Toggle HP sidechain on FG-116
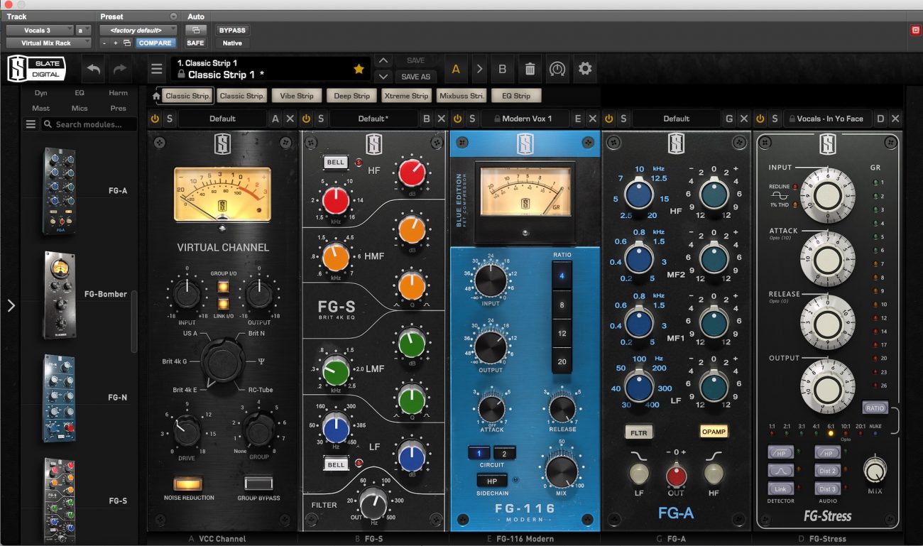 pyautogui.click(x=491, y=481)
